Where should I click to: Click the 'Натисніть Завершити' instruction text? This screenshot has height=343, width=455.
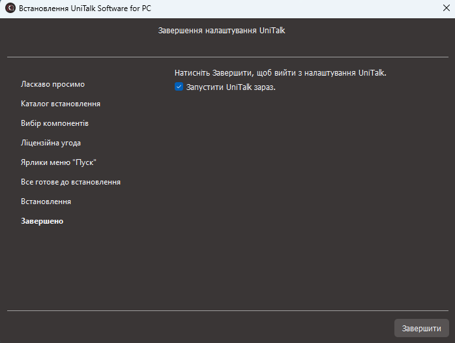[280, 73]
